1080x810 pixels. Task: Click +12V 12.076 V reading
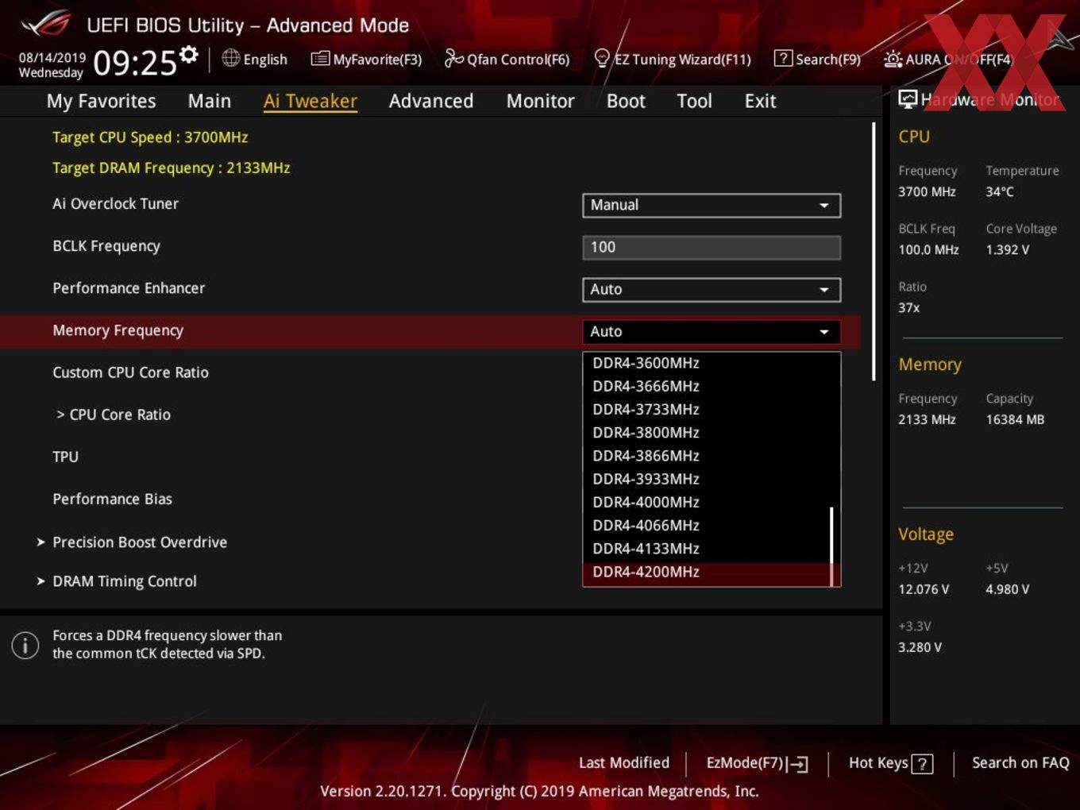tap(924, 589)
